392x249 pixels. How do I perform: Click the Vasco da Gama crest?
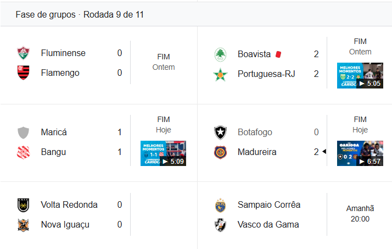(x=220, y=224)
